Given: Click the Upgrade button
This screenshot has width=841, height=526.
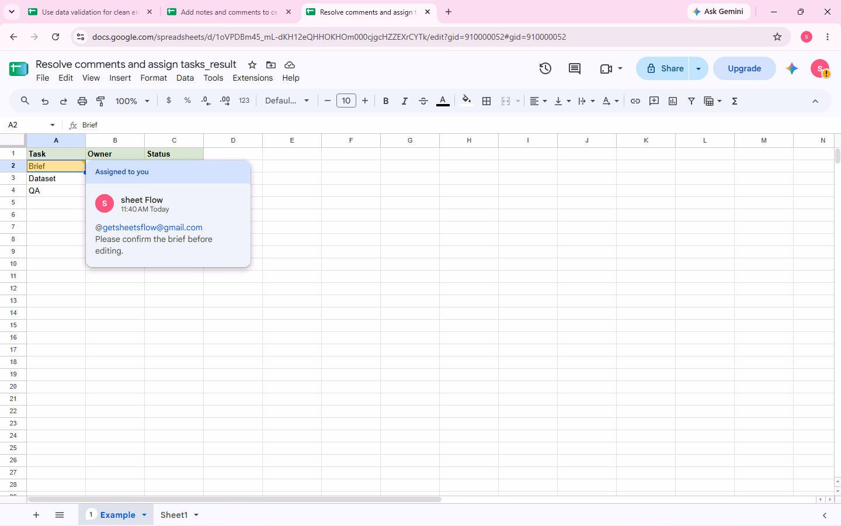Looking at the screenshot, I should point(745,68).
